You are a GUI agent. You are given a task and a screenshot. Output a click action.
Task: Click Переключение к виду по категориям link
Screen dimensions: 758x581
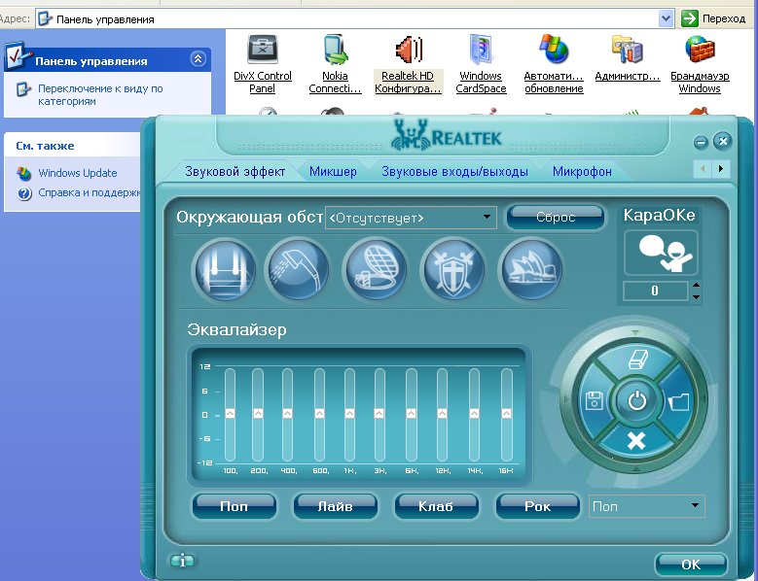[100, 95]
